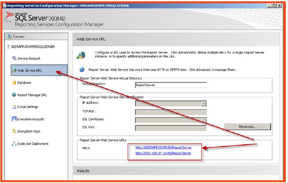Open the Database page
Viewport: 288px width, 183px height.
[x=24, y=82]
